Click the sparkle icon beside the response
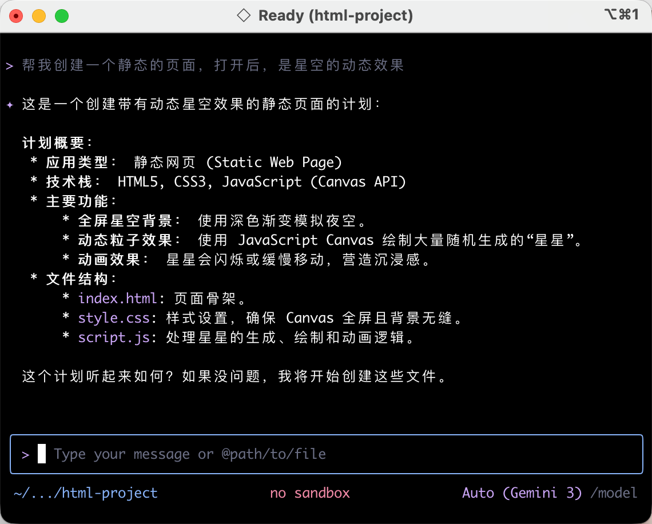 10,104
